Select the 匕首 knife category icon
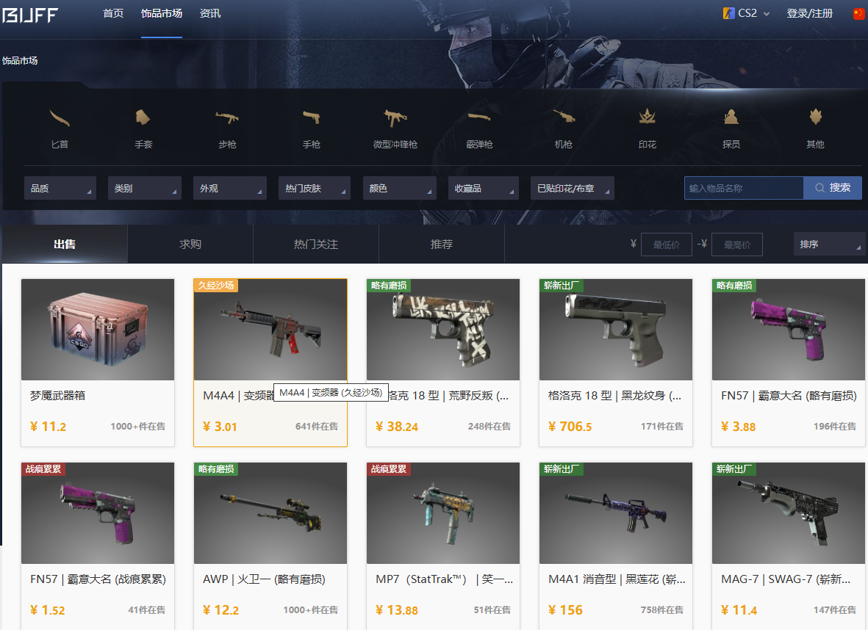The image size is (868, 630). click(60, 117)
